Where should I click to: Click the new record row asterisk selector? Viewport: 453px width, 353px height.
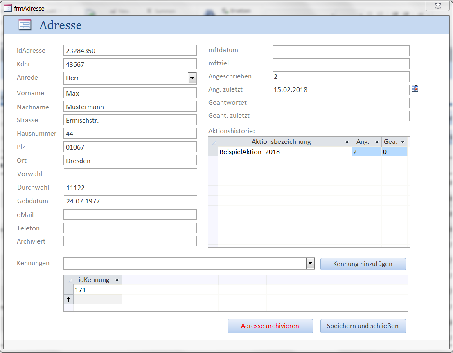click(68, 299)
